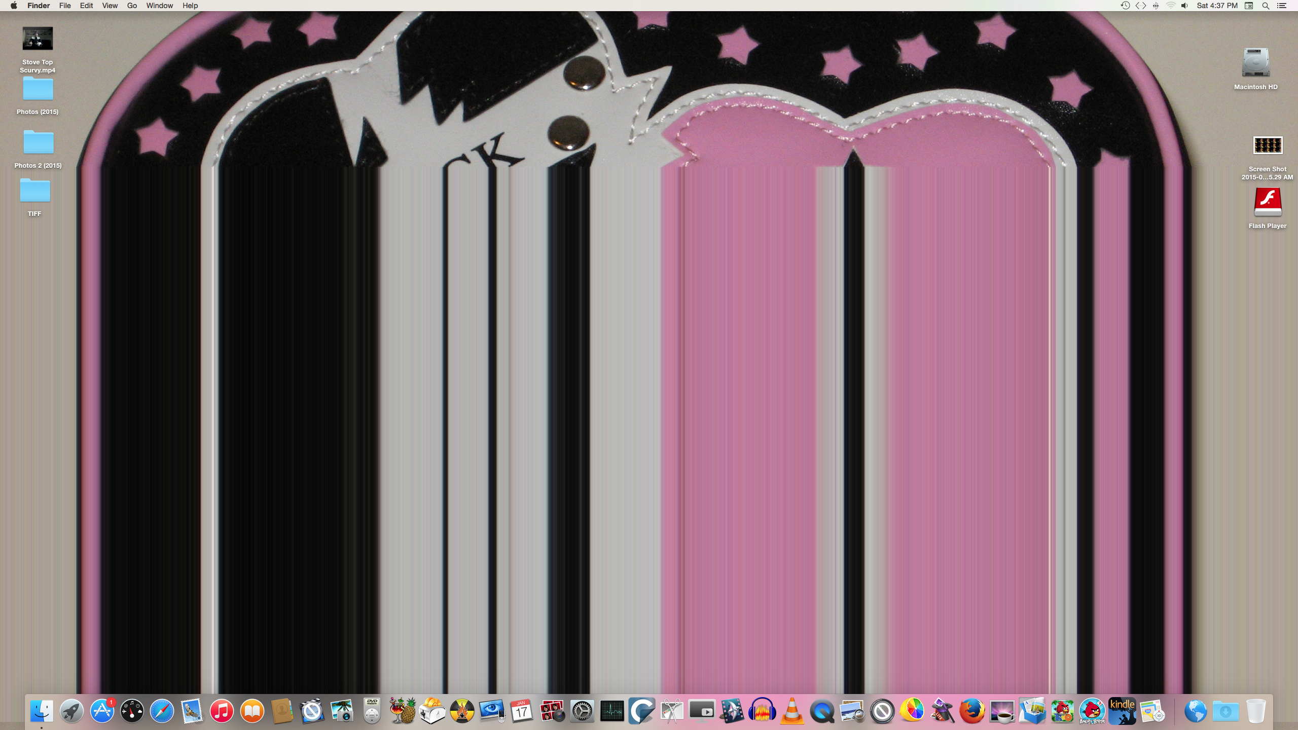This screenshot has width=1298, height=730.
Task: Click the iMovie icon with prohibited sign
Action: 312,711
